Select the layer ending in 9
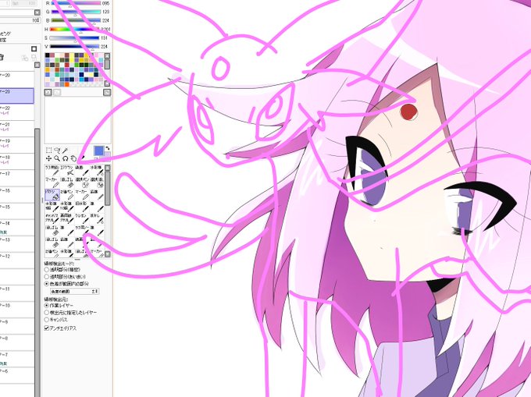Screen dimensions: 531x397 pyautogui.click(x=17, y=327)
